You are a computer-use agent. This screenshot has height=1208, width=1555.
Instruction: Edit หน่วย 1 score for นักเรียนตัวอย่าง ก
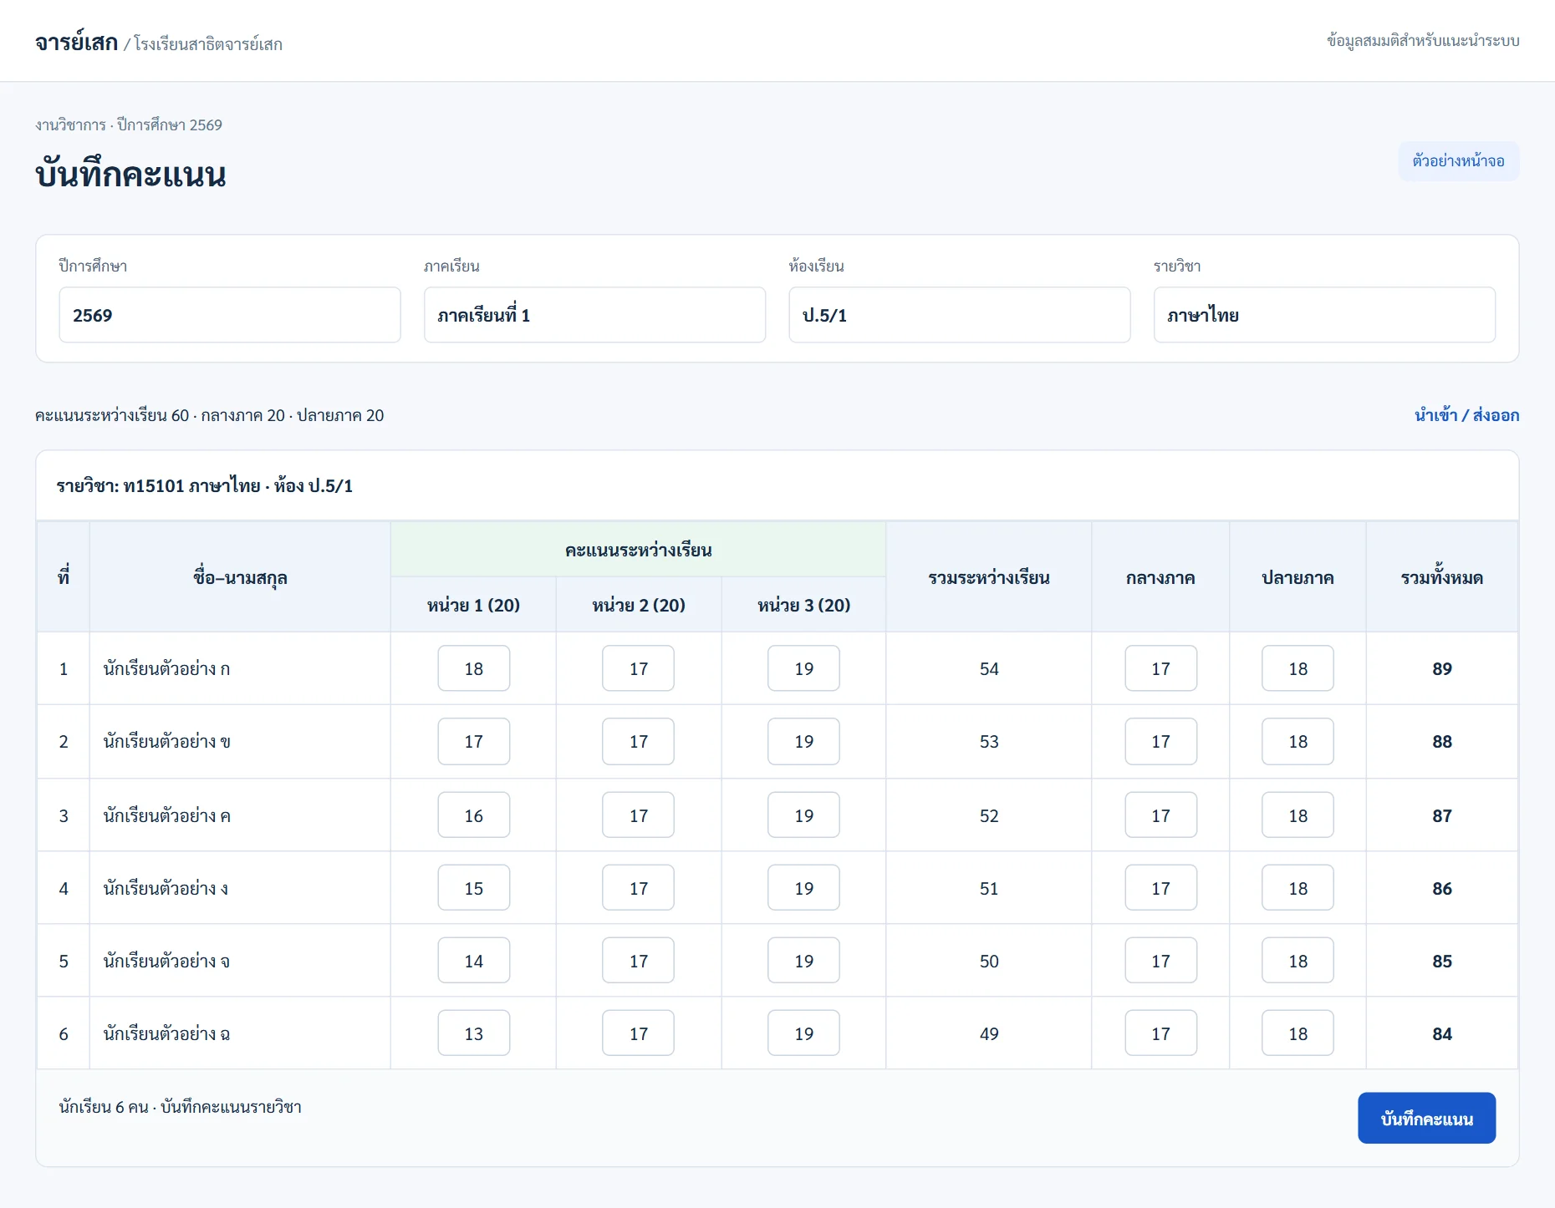click(473, 668)
